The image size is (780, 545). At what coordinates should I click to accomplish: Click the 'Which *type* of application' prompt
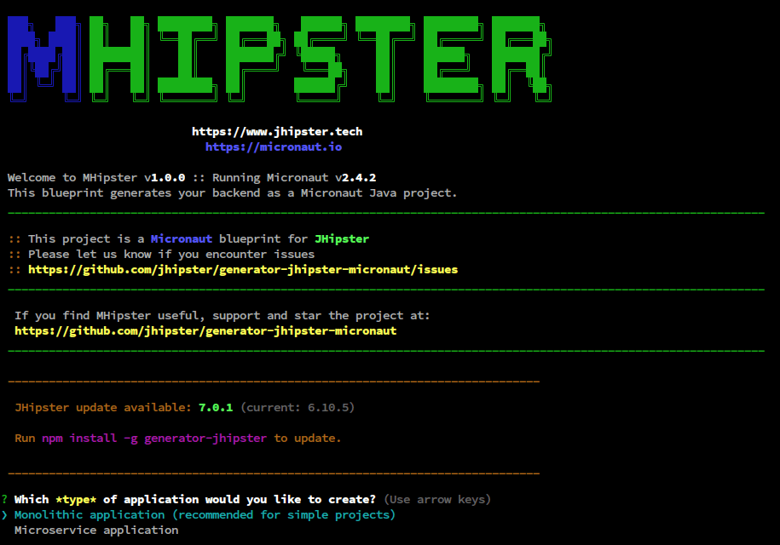pos(195,499)
